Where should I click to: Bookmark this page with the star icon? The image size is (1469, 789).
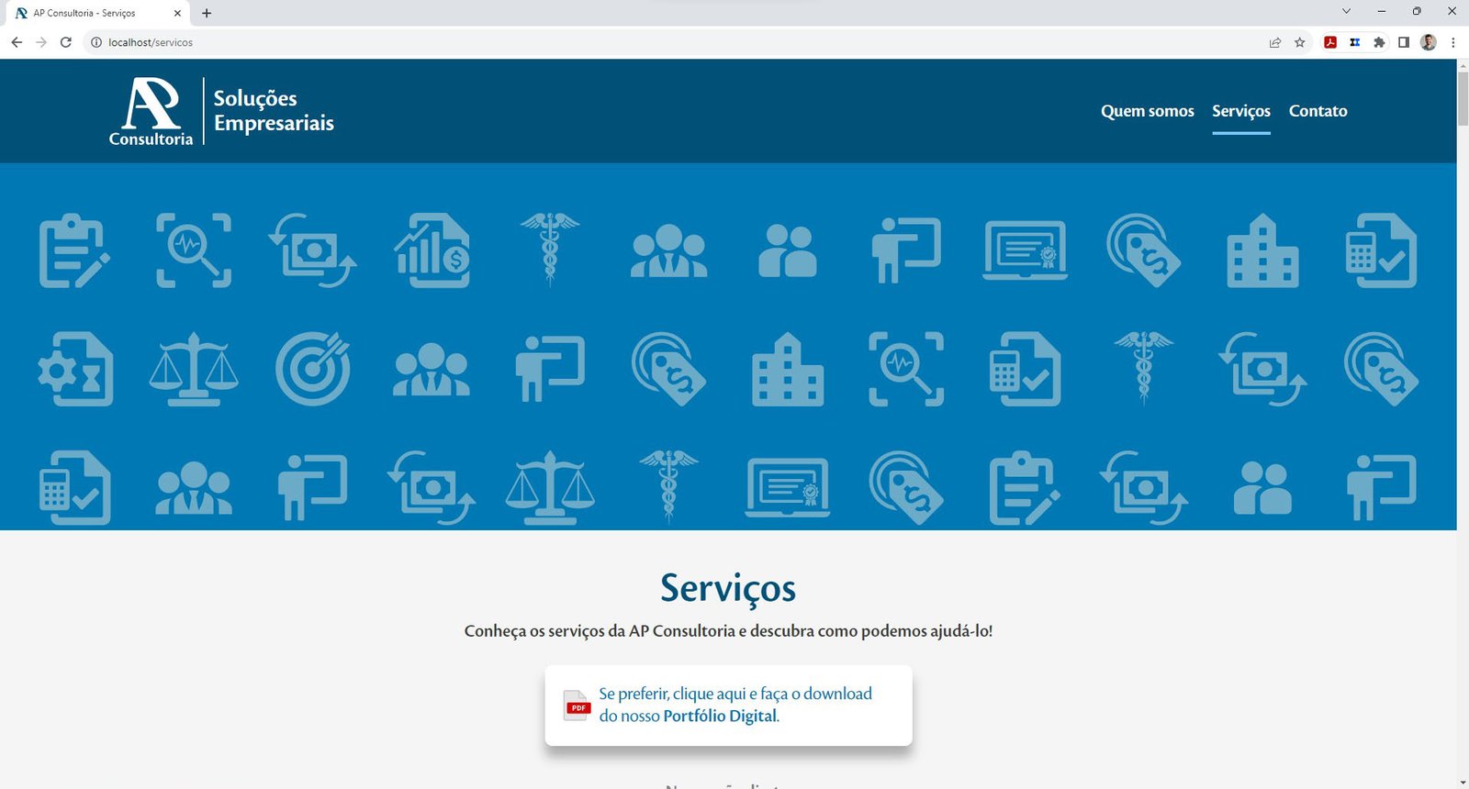(1300, 42)
